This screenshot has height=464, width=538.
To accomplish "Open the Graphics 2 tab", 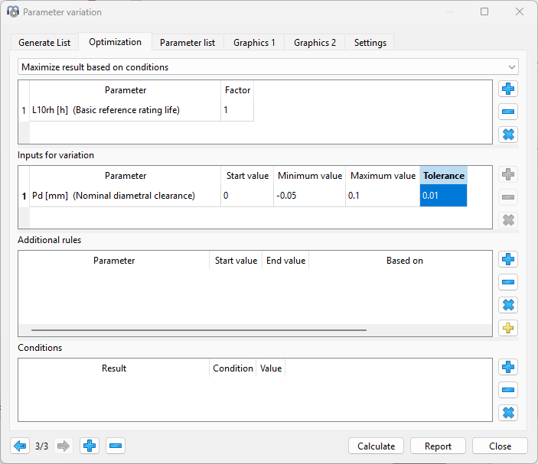I will click(x=315, y=43).
